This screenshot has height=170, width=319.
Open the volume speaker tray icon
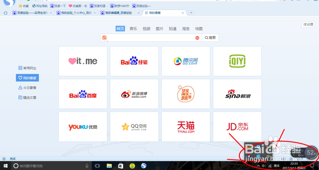[264, 166]
